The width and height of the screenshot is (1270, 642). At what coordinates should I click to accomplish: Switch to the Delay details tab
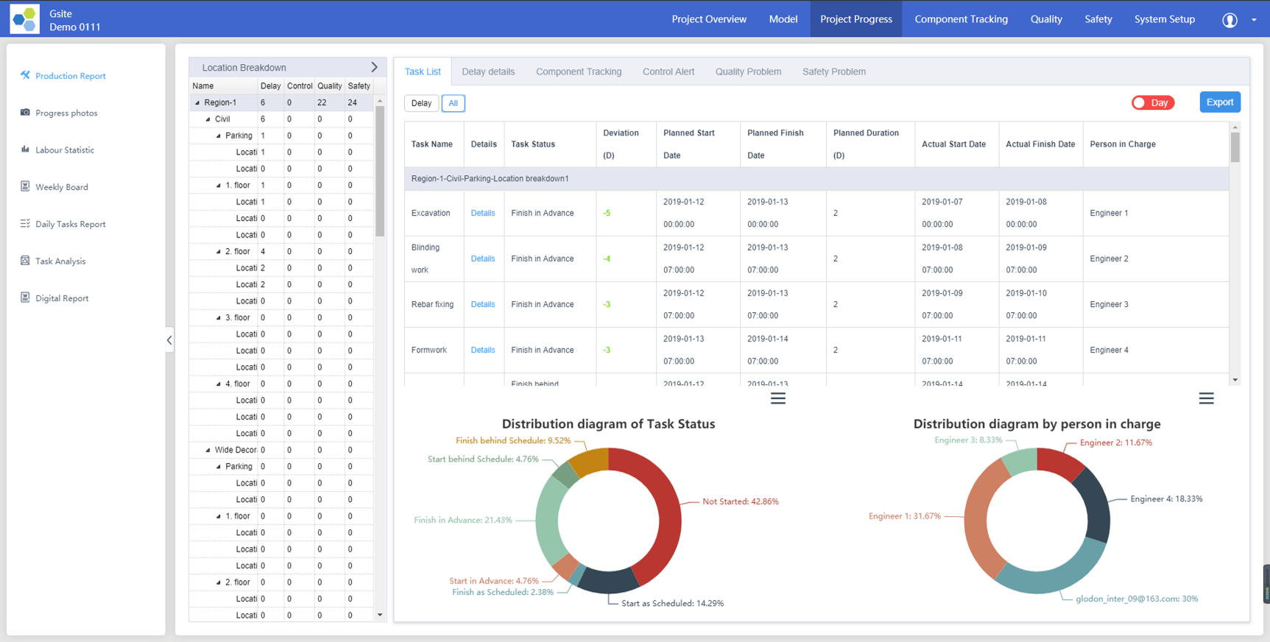pyautogui.click(x=487, y=71)
